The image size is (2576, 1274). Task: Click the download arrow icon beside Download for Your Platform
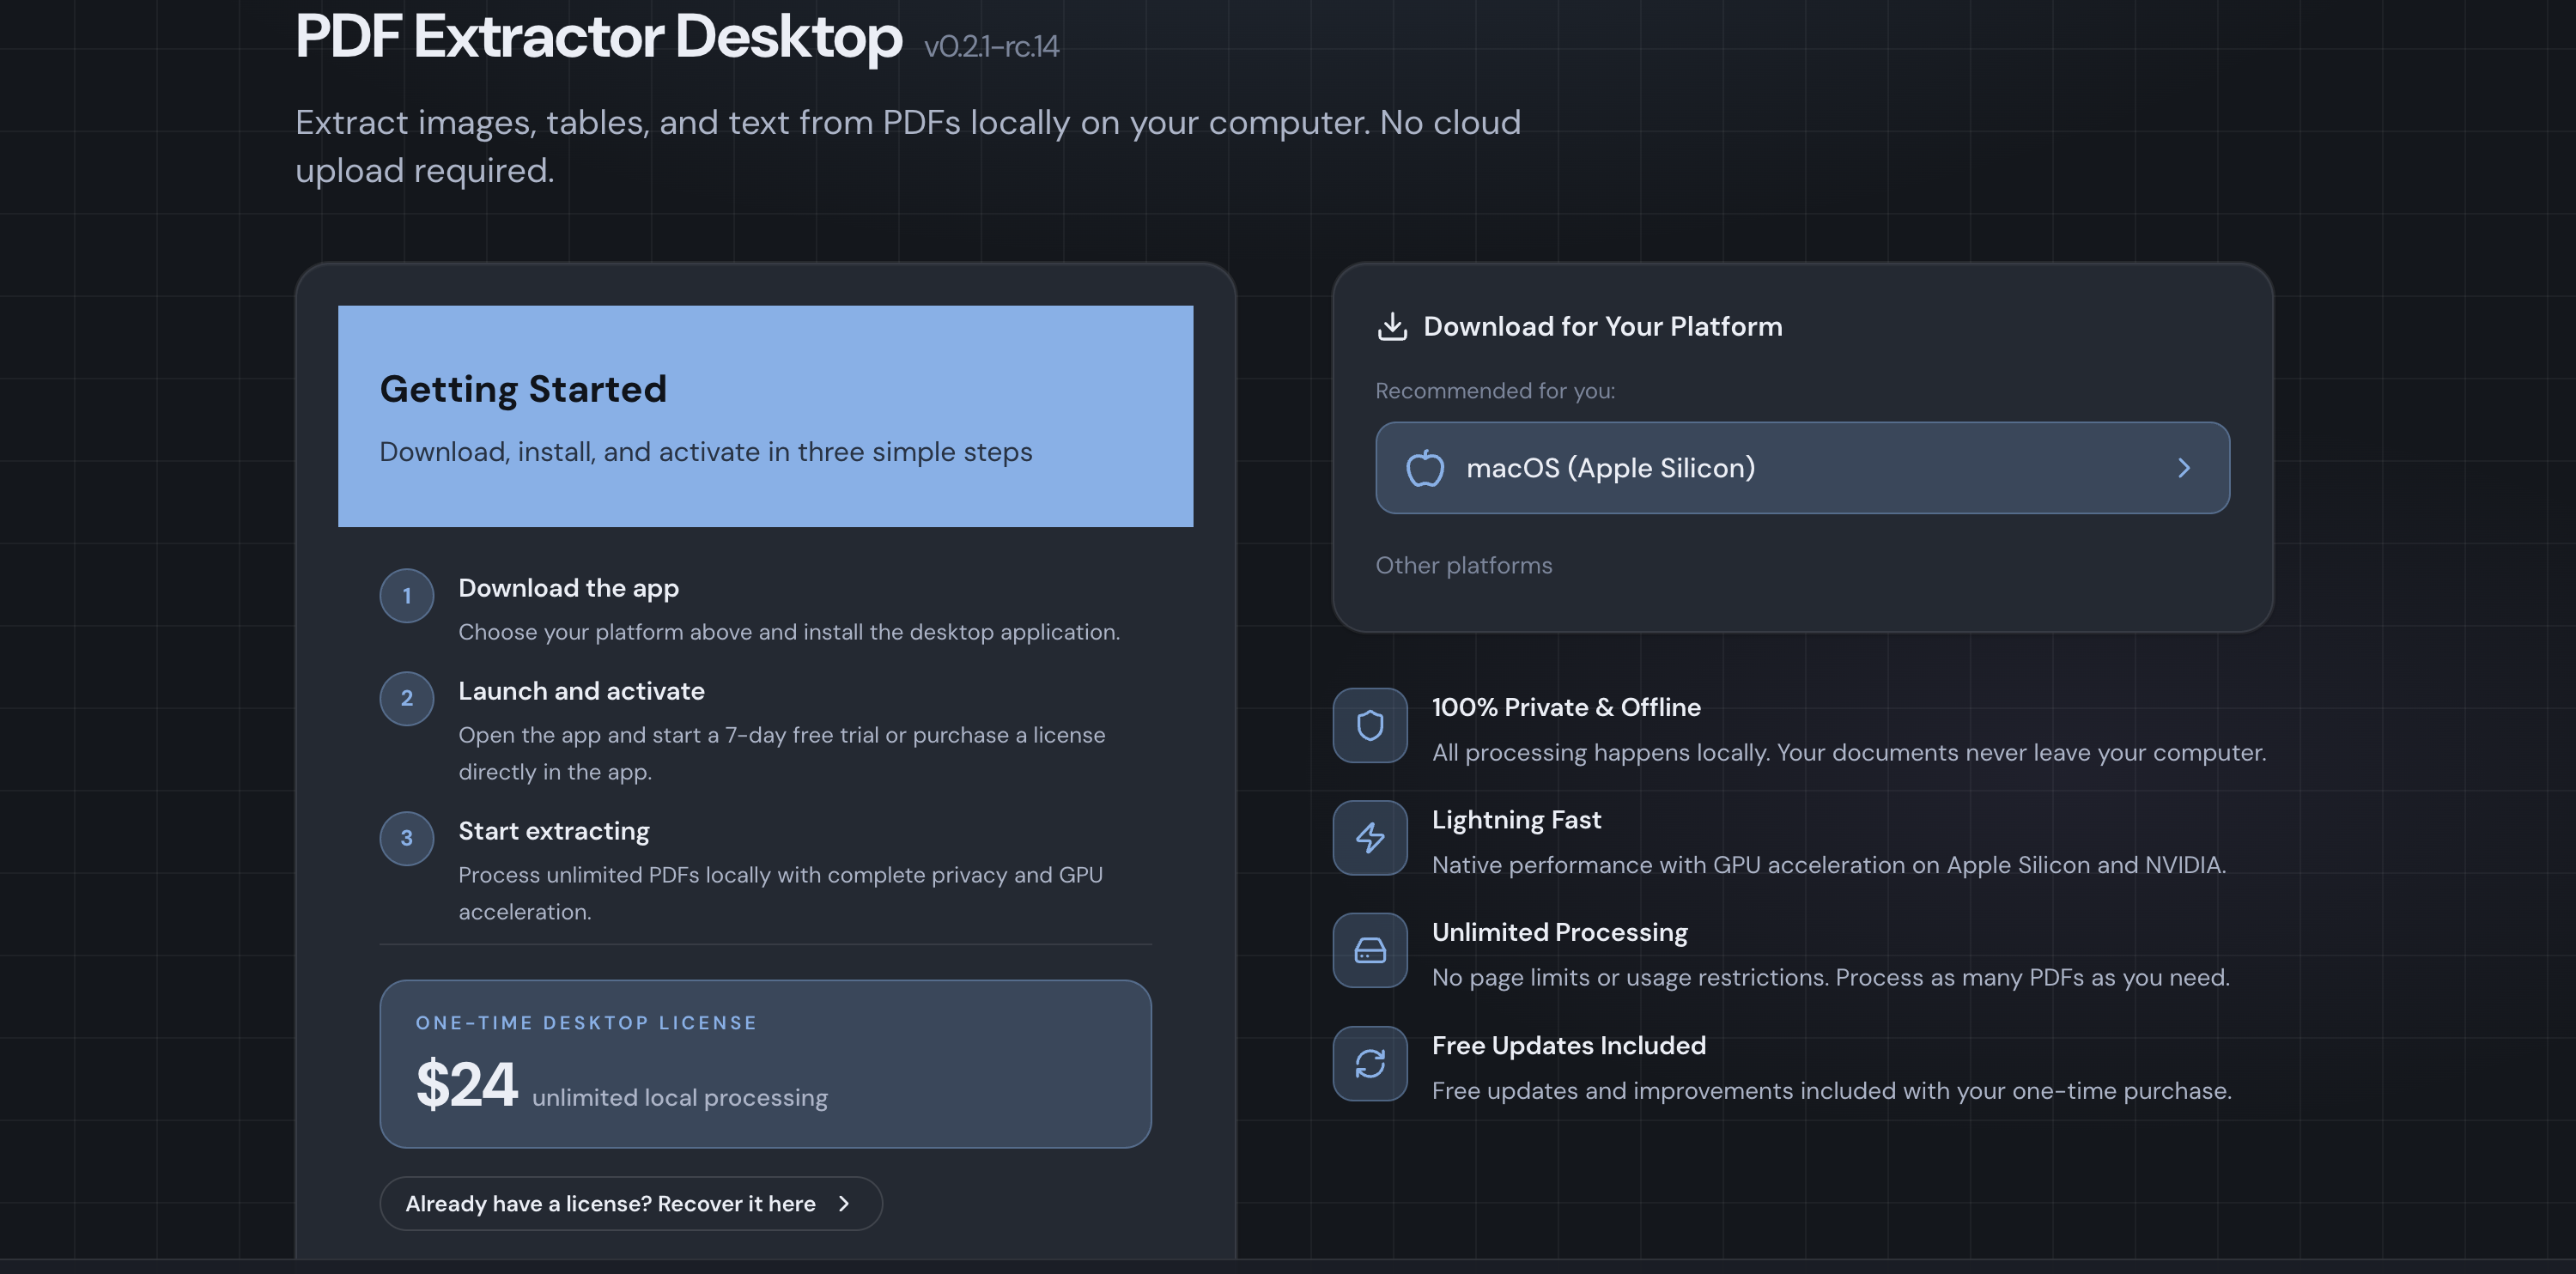[x=1392, y=326]
